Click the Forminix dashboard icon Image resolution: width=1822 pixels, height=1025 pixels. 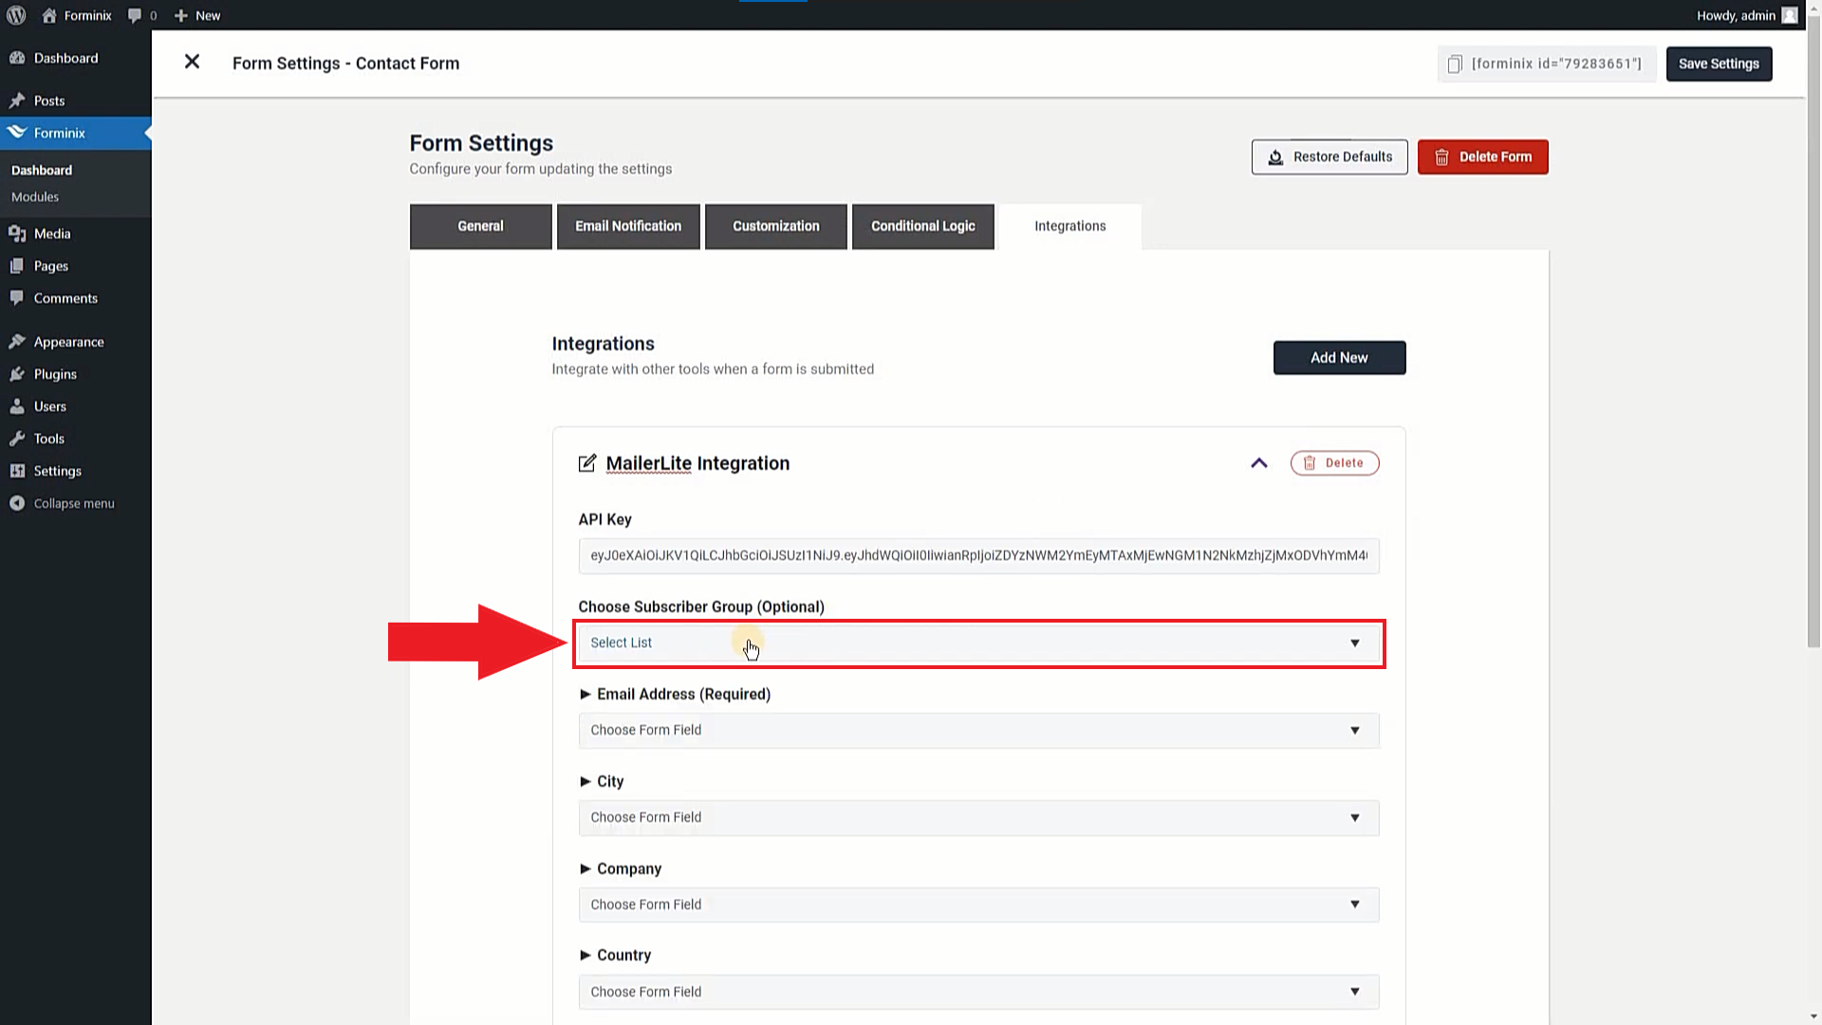[x=16, y=133]
